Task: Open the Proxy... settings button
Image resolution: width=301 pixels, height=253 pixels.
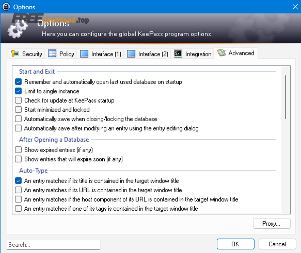Action: [x=272, y=224]
